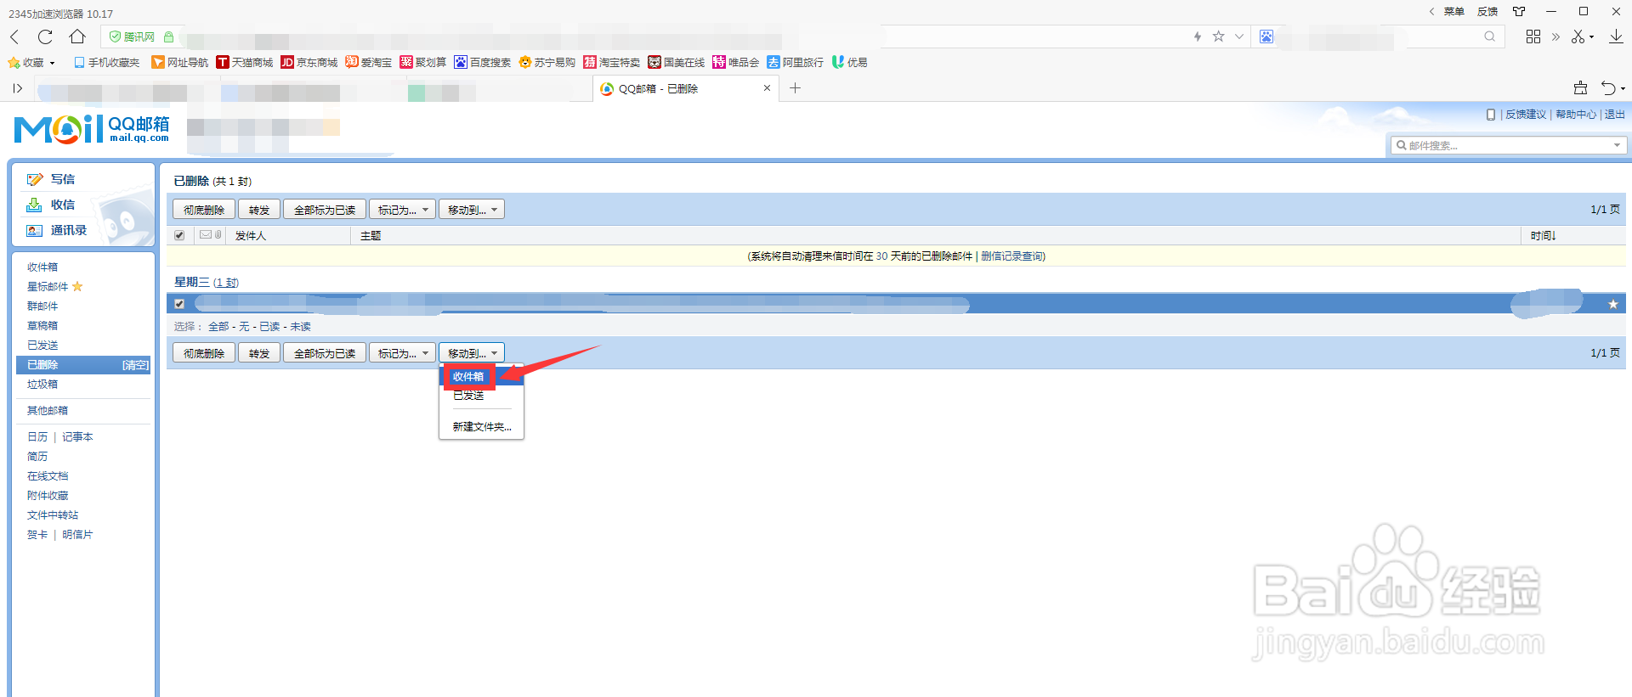The width and height of the screenshot is (1632, 697).
Task: Star the selected email
Action: click(x=1612, y=304)
